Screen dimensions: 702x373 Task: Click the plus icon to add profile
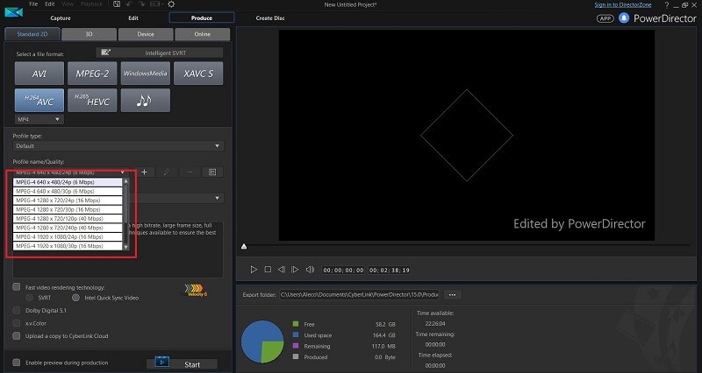[x=144, y=172]
